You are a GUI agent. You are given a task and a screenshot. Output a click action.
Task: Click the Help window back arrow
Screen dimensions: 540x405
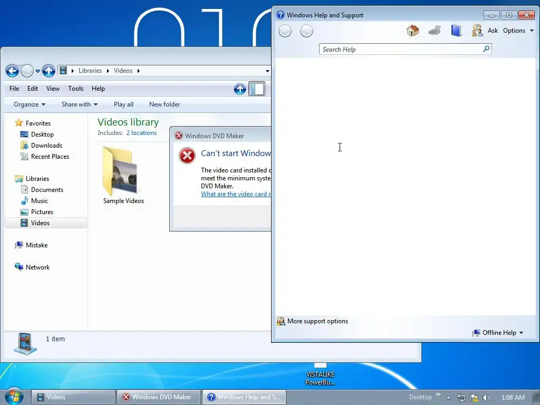[285, 31]
